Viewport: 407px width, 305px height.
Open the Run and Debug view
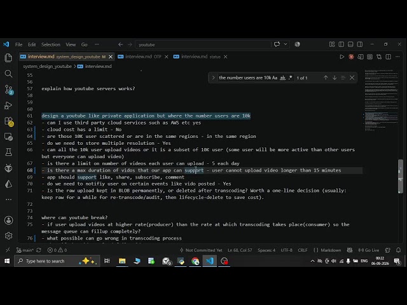click(8, 105)
